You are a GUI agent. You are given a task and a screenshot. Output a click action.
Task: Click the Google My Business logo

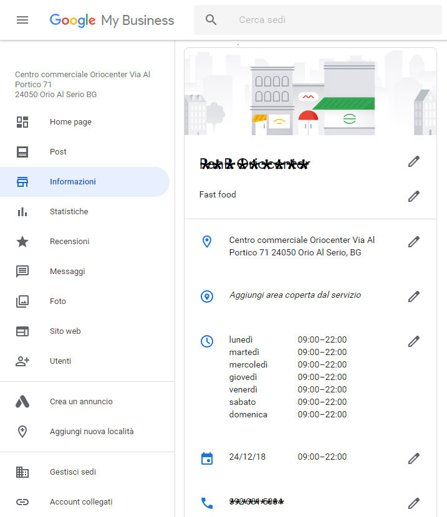(x=112, y=21)
